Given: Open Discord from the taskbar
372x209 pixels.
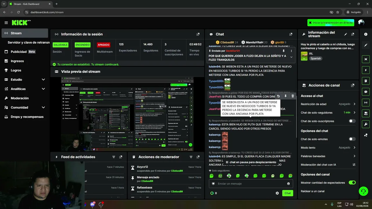Looking at the screenshot, I should point(92,204).
